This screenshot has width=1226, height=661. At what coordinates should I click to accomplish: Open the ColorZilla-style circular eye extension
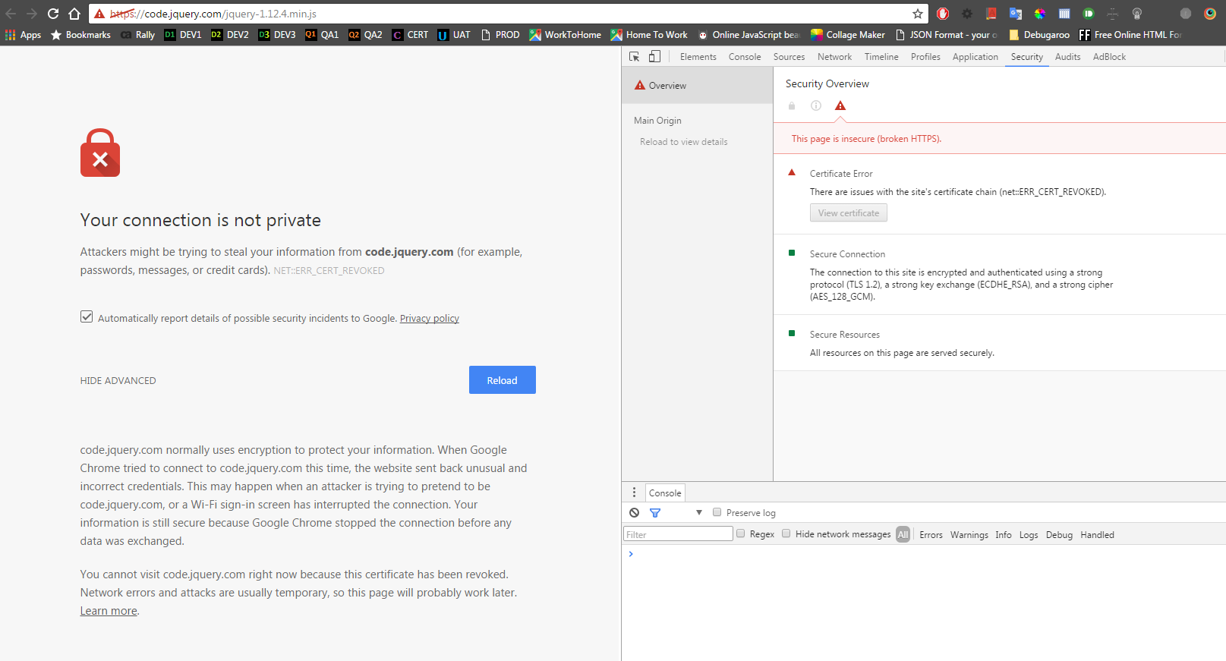(x=1210, y=14)
